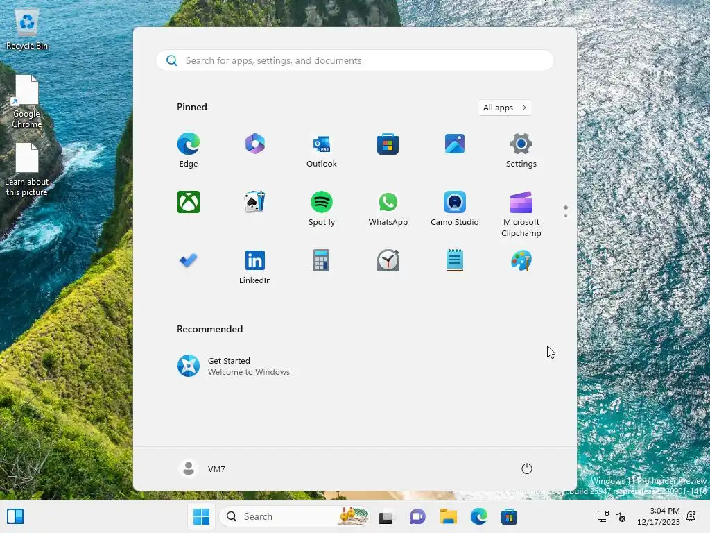Open the Photos pinned app

pyautogui.click(x=455, y=144)
